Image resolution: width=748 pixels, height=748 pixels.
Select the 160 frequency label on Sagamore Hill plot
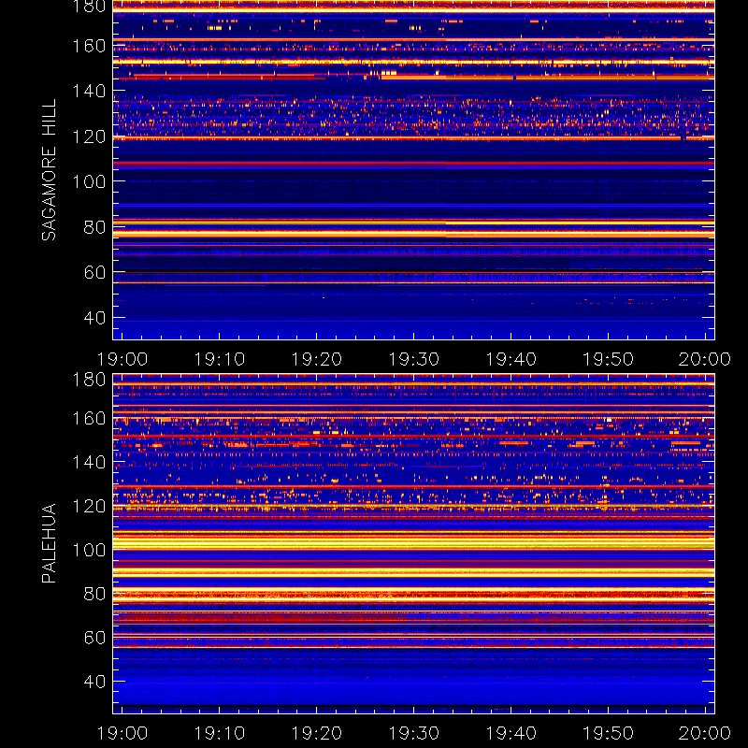[89, 46]
